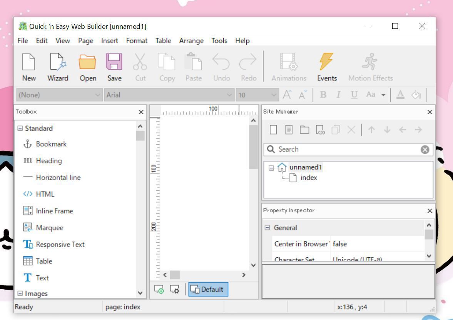Click Site Manager clone page icon
The image size is (453, 320).
pos(336,130)
